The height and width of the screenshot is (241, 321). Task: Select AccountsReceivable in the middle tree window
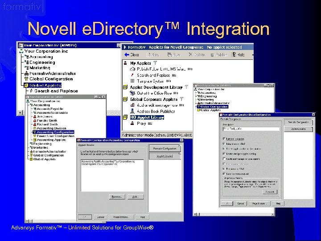click(x=52, y=113)
